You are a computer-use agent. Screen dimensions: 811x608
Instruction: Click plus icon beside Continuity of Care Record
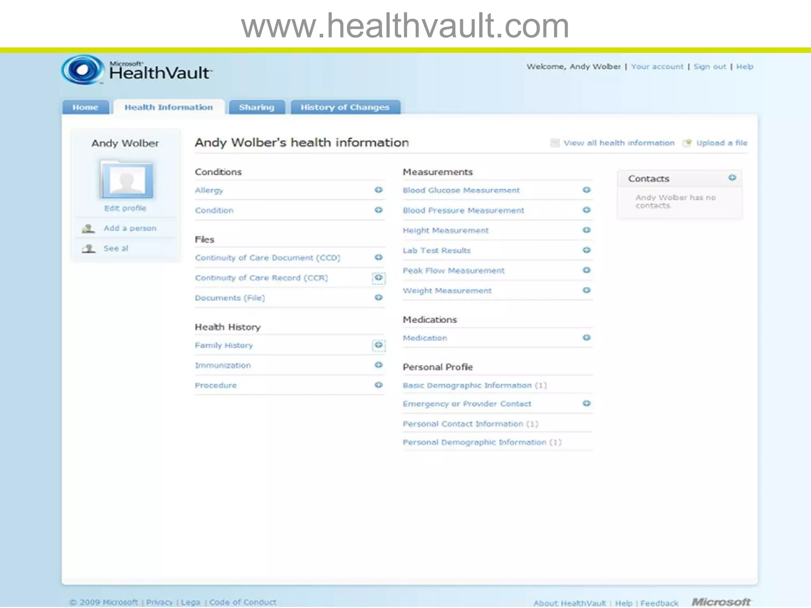(x=379, y=277)
